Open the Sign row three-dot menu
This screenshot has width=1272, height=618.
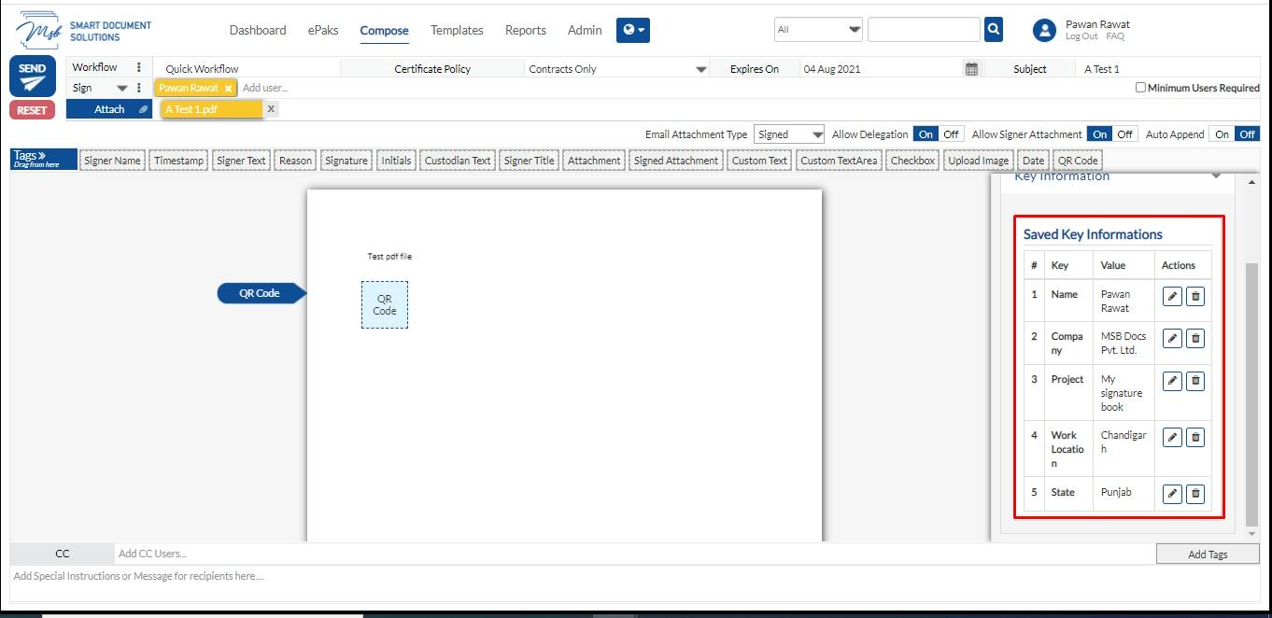pos(139,88)
